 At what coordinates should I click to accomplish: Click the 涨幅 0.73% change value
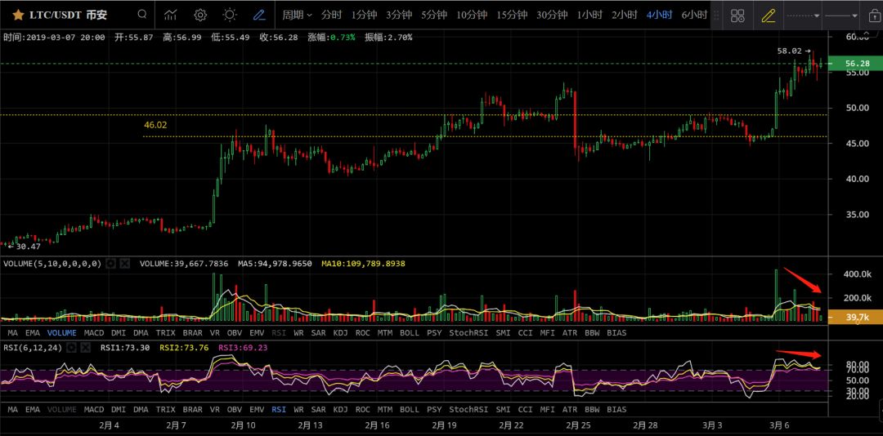point(331,37)
